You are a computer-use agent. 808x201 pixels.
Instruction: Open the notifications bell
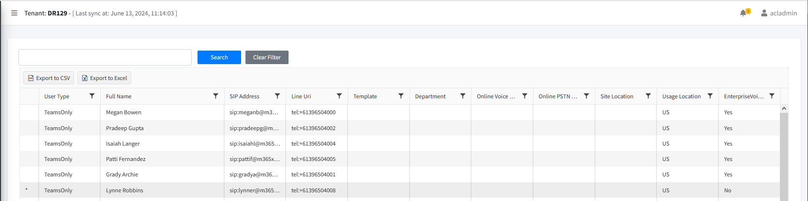tap(743, 13)
